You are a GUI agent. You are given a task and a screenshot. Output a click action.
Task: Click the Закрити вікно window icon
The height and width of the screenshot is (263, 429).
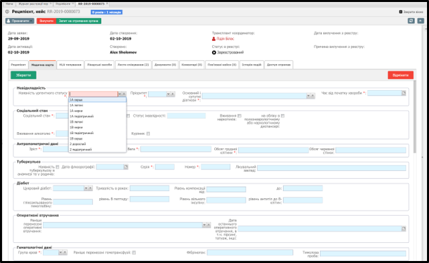pos(400,12)
